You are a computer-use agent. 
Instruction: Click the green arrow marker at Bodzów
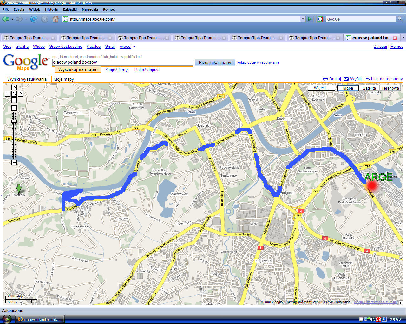click(x=19, y=189)
